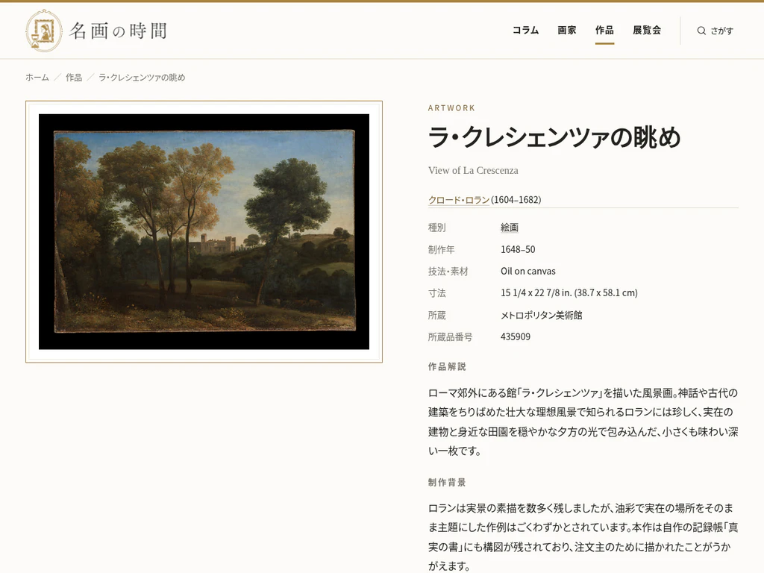This screenshot has width=764, height=573.
Task: Click the 技法・素材 field label
Action: 448,272
